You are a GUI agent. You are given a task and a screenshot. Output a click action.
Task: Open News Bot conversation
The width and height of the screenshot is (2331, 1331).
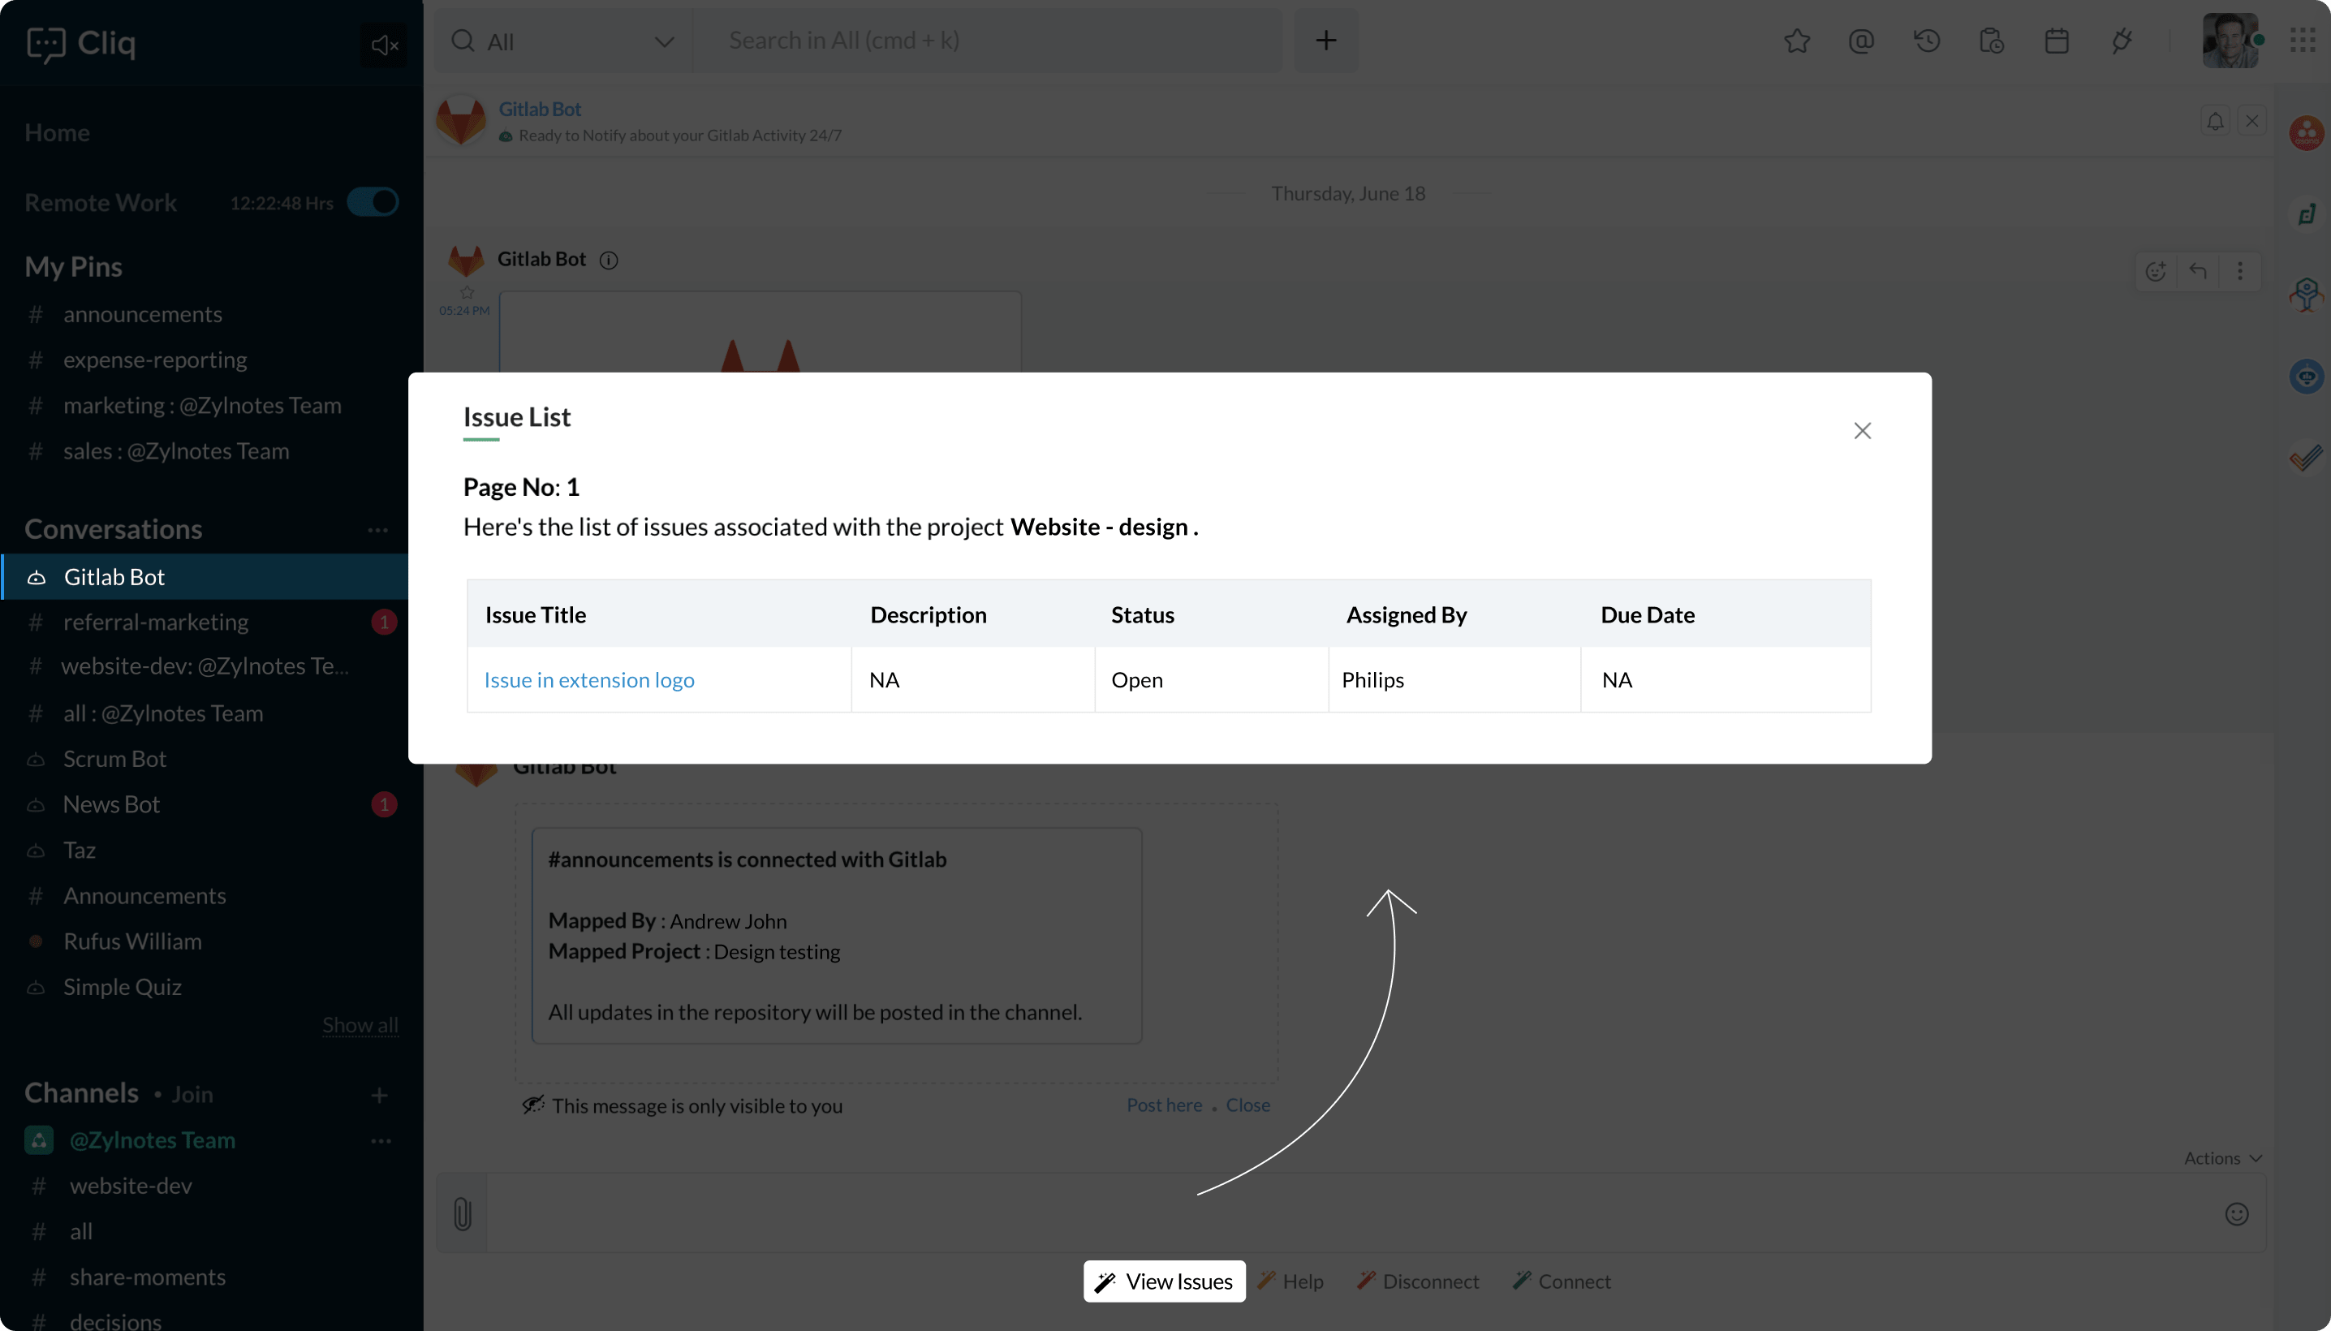pos(110,805)
